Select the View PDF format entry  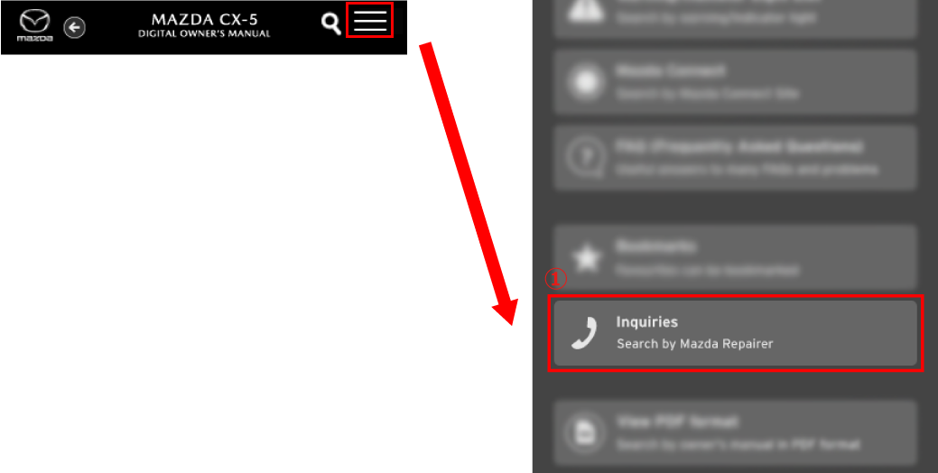pos(735,433)
